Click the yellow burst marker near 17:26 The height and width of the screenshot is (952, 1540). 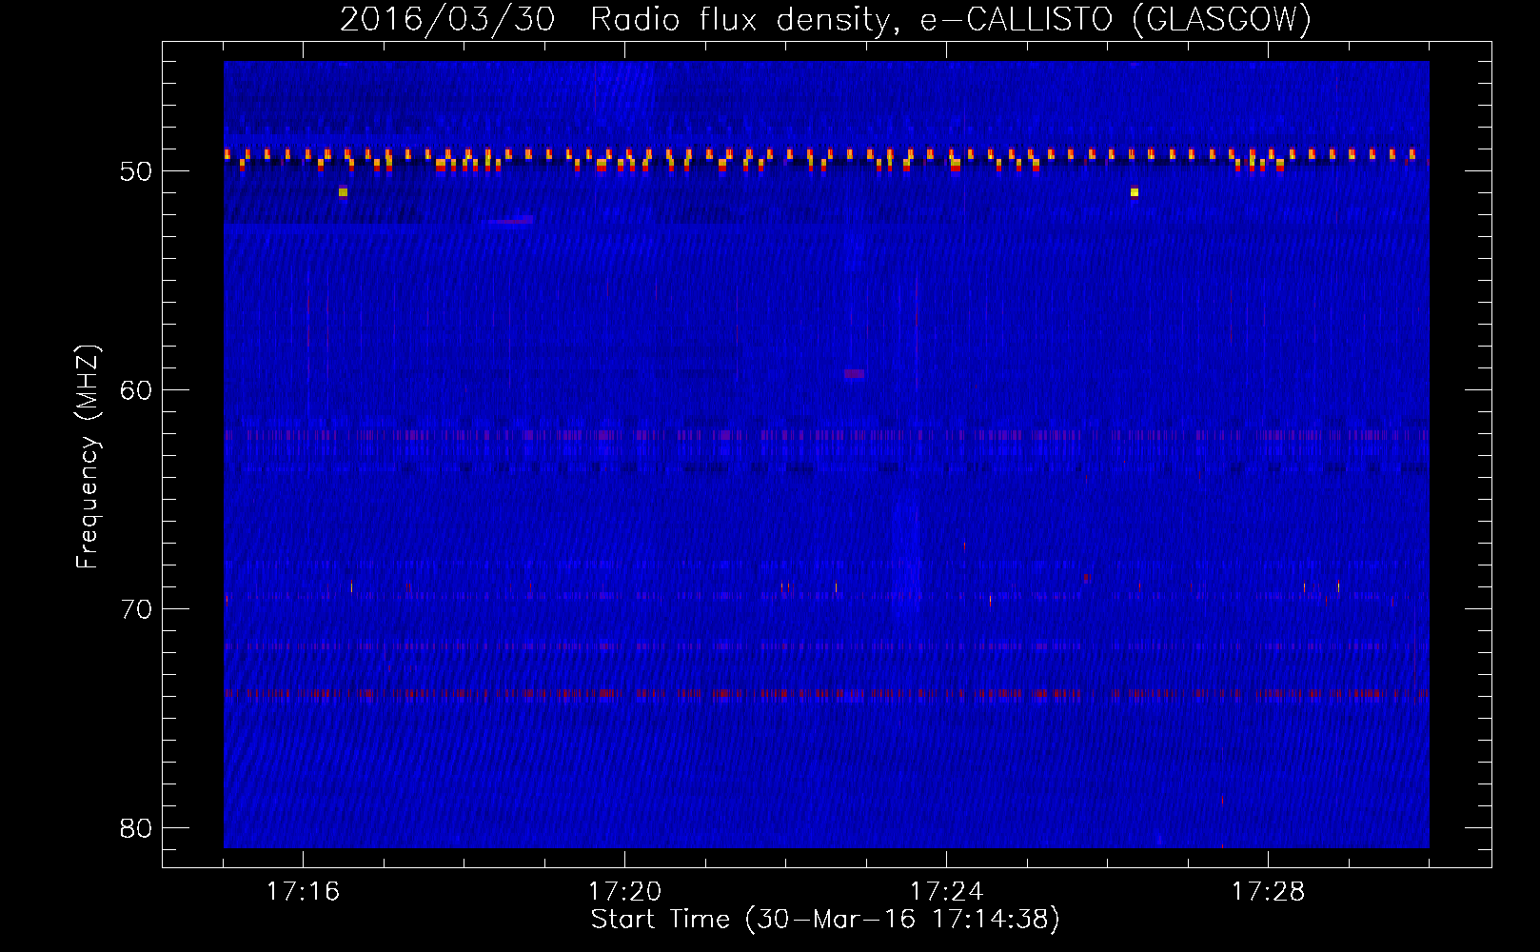coord(1134,192)
